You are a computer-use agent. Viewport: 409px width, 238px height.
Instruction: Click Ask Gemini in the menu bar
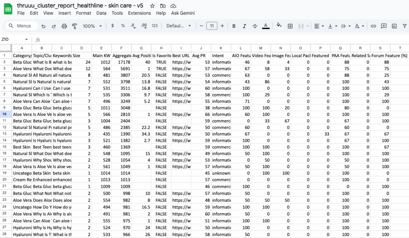(x=183, y=13)
